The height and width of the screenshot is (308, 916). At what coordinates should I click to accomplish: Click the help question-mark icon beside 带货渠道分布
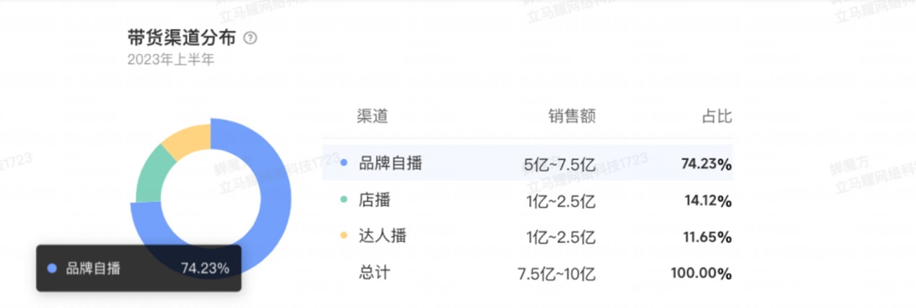click(x=250, y=38)
